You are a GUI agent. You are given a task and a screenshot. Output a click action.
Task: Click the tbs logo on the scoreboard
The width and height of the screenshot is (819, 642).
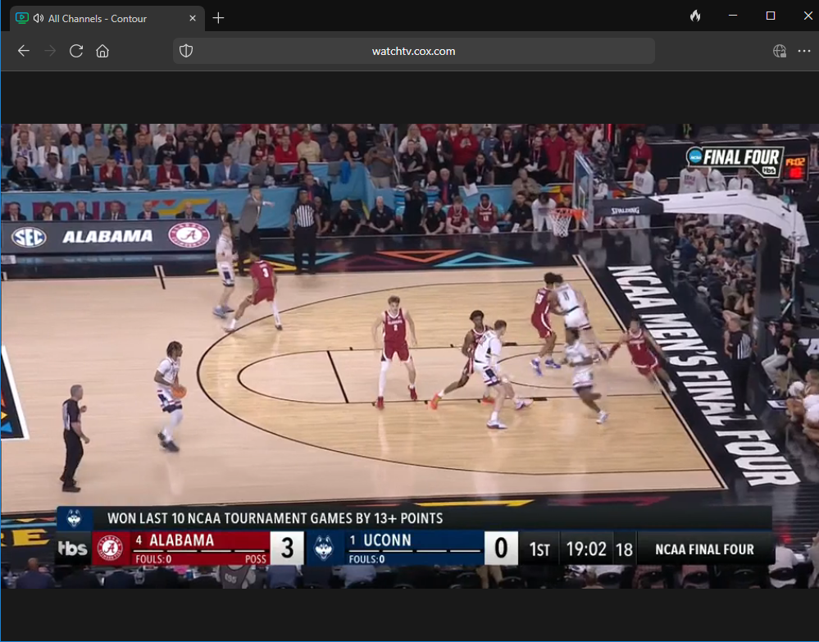(x=73, y=548)
